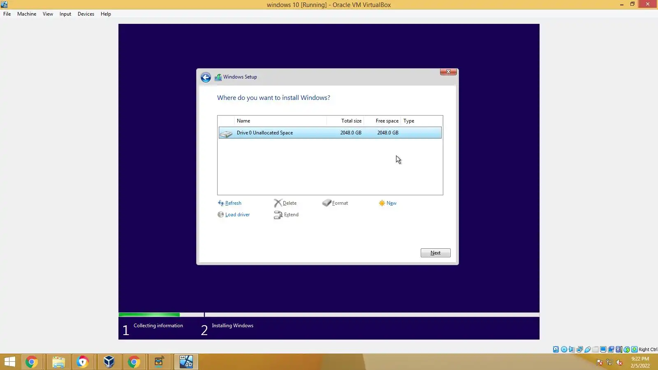Click the VirtualBox app icon in title bar
The height and width of the screenshot is (370, 658).
(x=4, y=5)
